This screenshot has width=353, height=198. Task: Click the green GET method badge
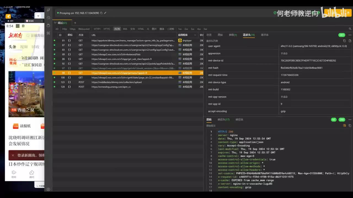coord(342,35)
